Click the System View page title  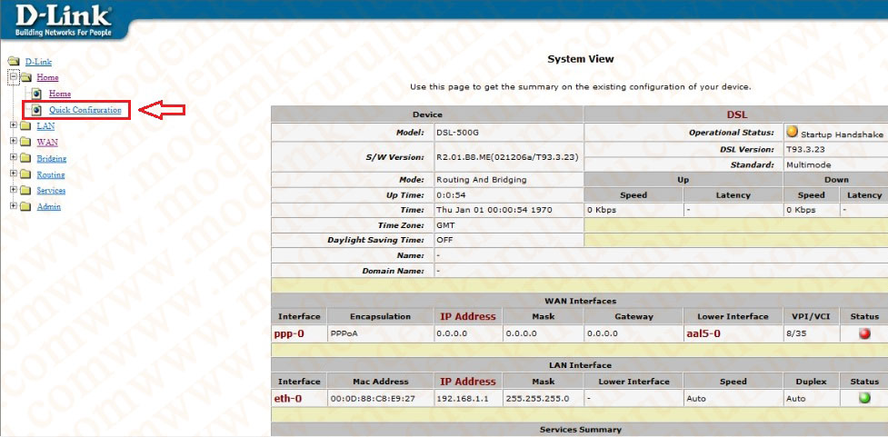(581, 59)
